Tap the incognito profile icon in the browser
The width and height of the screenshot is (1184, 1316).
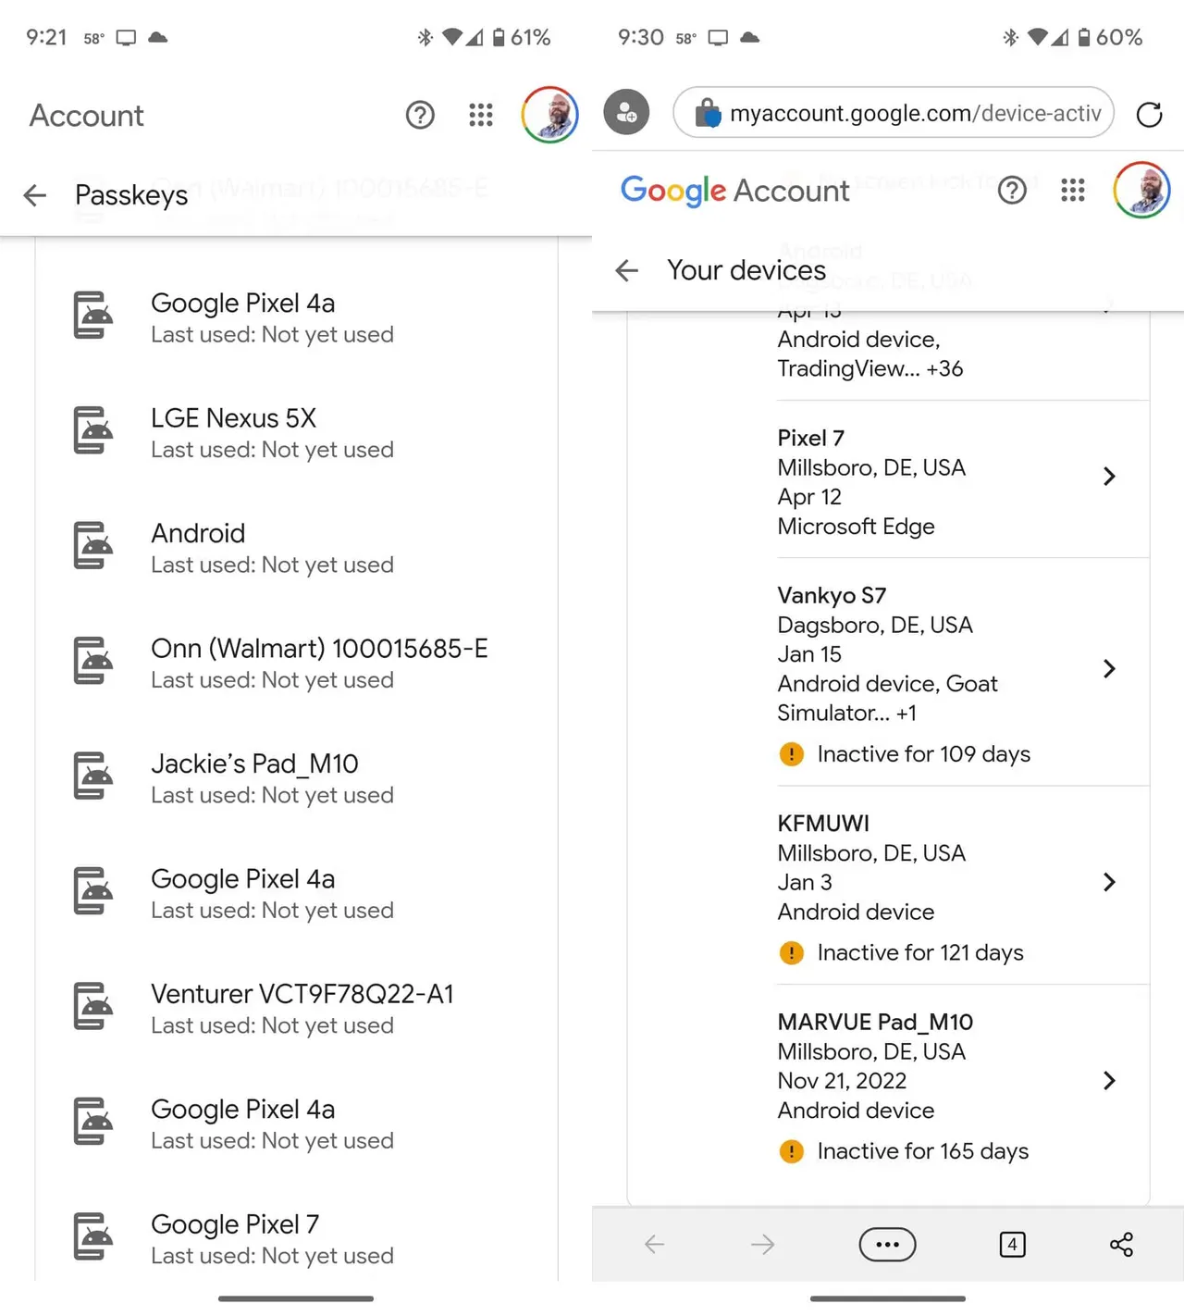626,113
